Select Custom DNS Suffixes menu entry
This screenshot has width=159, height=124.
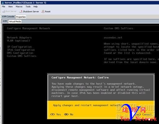coord(22,56)
